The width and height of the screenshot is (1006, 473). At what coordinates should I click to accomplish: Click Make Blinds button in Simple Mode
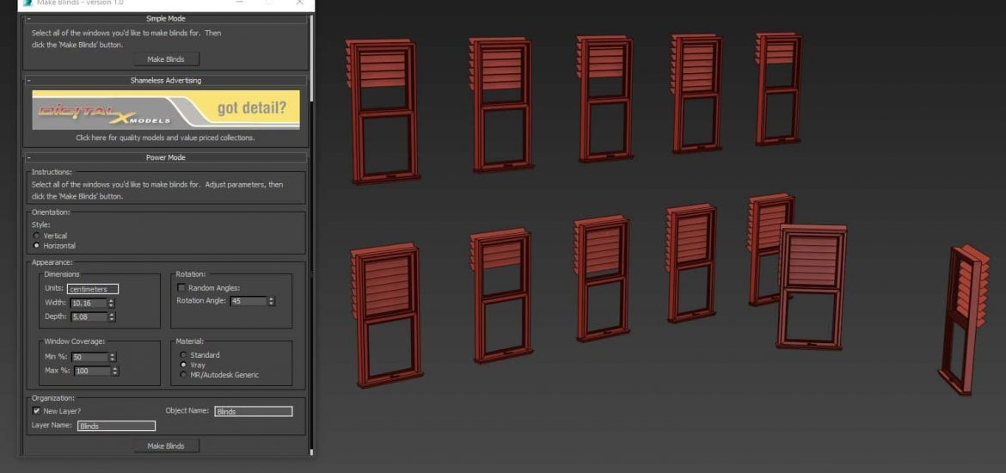coord(166,59)
